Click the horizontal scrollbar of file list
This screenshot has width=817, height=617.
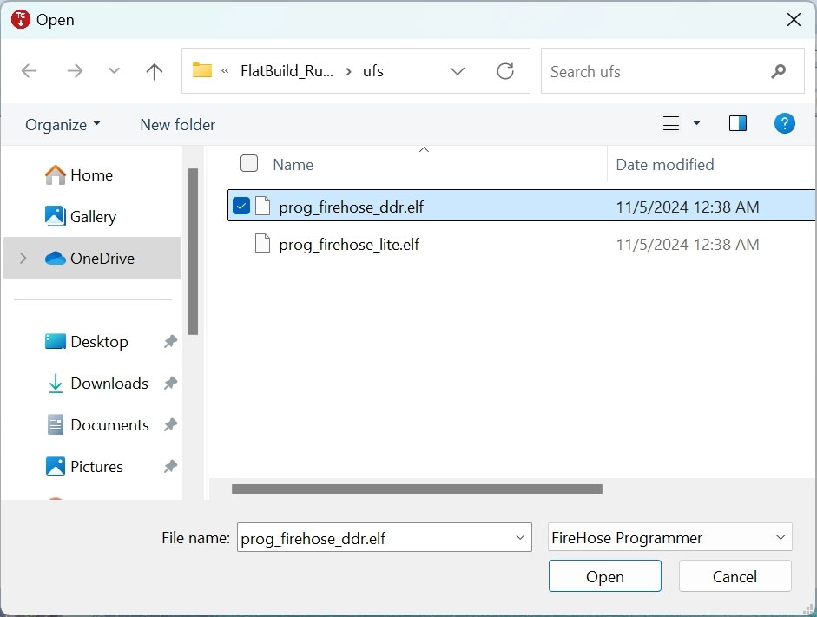click(417, 489)
